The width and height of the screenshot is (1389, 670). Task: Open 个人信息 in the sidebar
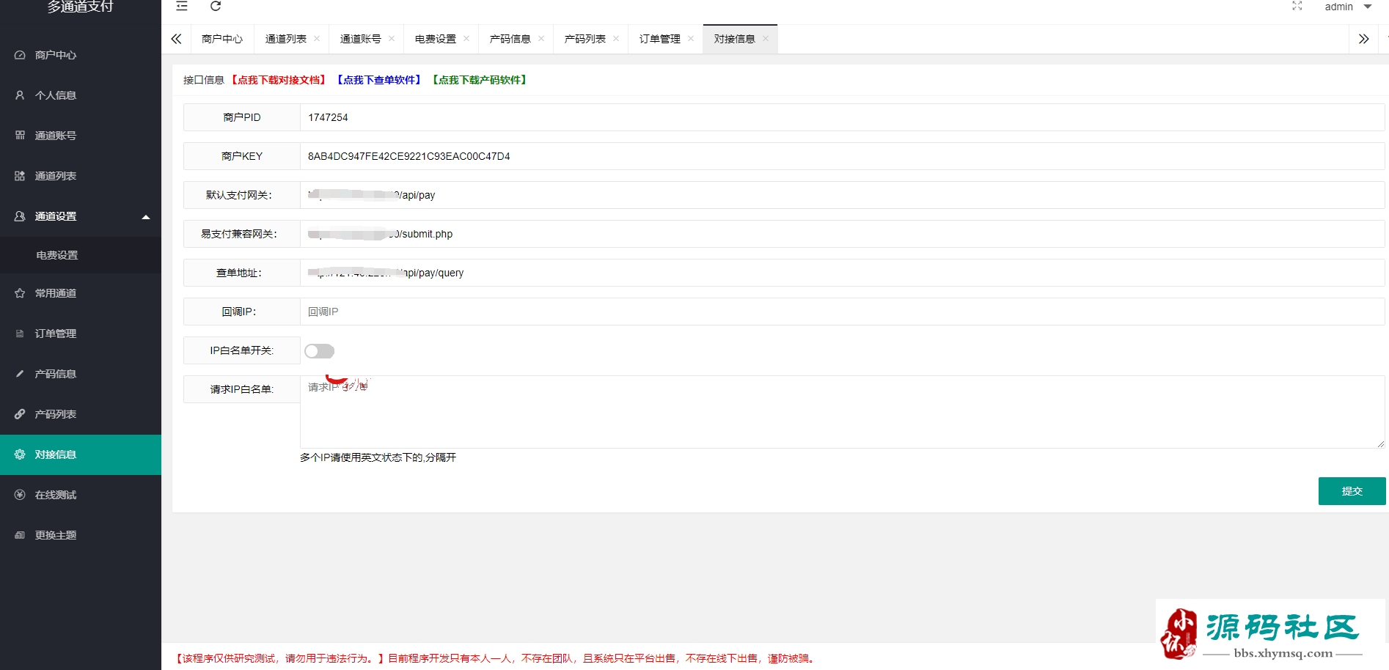56,95
